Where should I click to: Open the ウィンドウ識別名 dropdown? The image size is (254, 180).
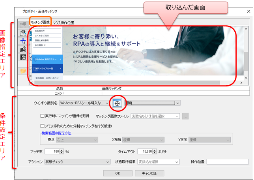click(84, 103)
